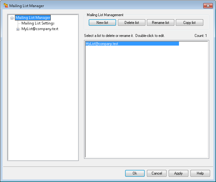Viewport: 216px width, 182px height.
Task: Select MyList@company.test in the left tree
Action: (40, 29)
